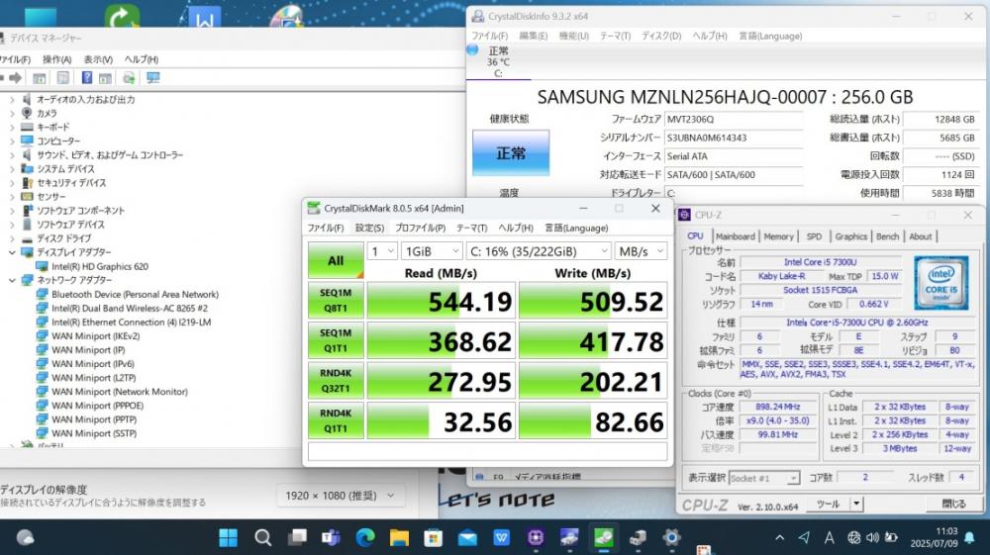
Task: Open Microsoft Store from taskbar
Action: click(x=434, y=537)
